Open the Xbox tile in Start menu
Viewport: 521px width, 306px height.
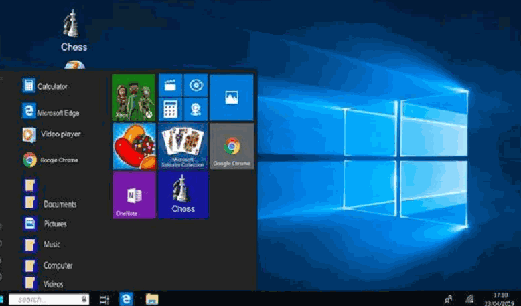[x=134, y=97]
